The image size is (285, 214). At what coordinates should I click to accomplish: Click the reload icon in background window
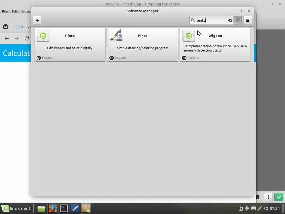coord(27,38)
